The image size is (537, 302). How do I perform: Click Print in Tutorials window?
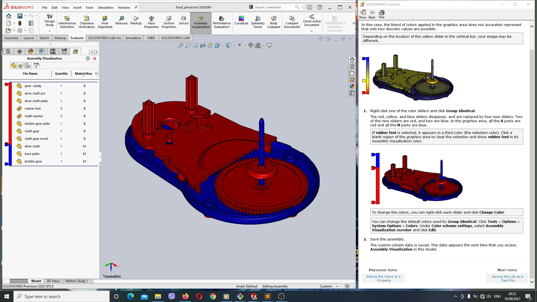click(x=381, y=14)
